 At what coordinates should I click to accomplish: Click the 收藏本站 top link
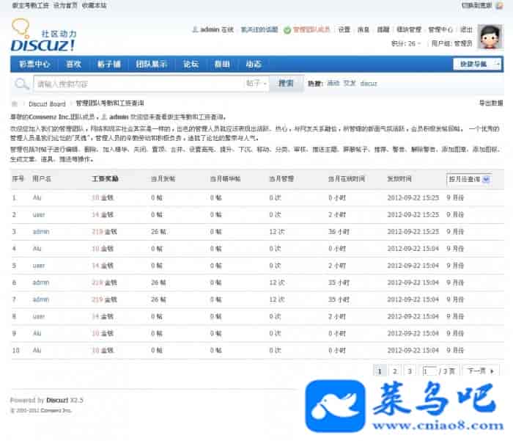pyautogui.click(x=94, y=6)
